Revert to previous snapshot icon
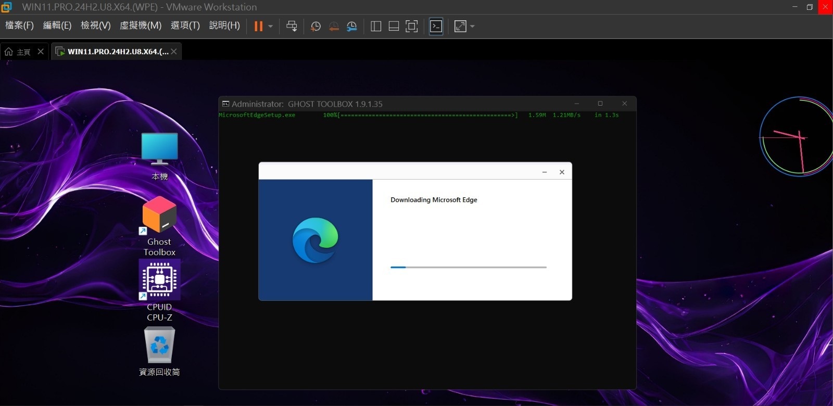Viewport: 833px width, 406px height. point(334,26)
